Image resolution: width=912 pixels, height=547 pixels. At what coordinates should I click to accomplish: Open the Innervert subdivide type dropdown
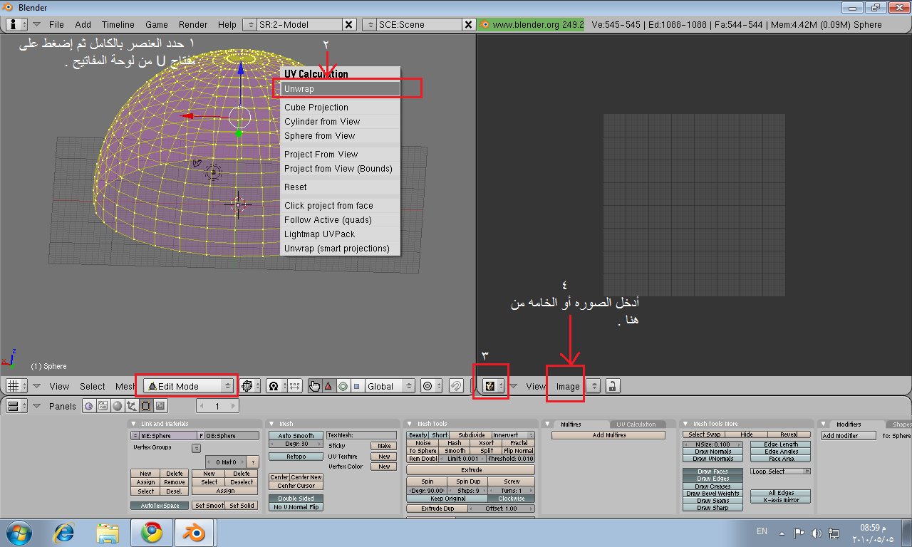[512, 434]
